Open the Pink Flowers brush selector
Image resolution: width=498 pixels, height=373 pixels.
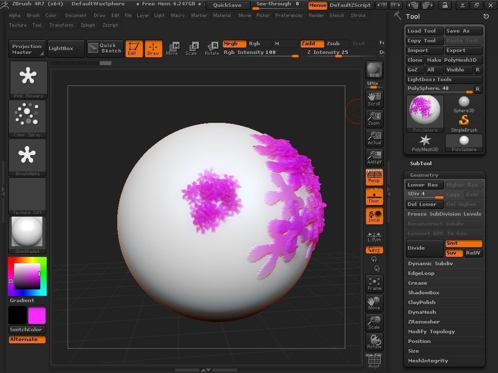click(x=28, y=80)
